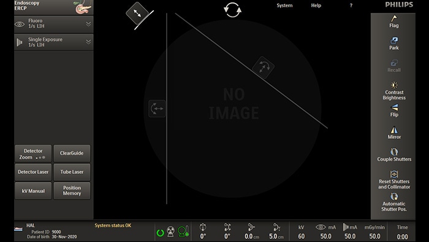The height and width of the screenshot is (242, 429).
Task: Click the PHILIPS logo
Action: [399, 5]
